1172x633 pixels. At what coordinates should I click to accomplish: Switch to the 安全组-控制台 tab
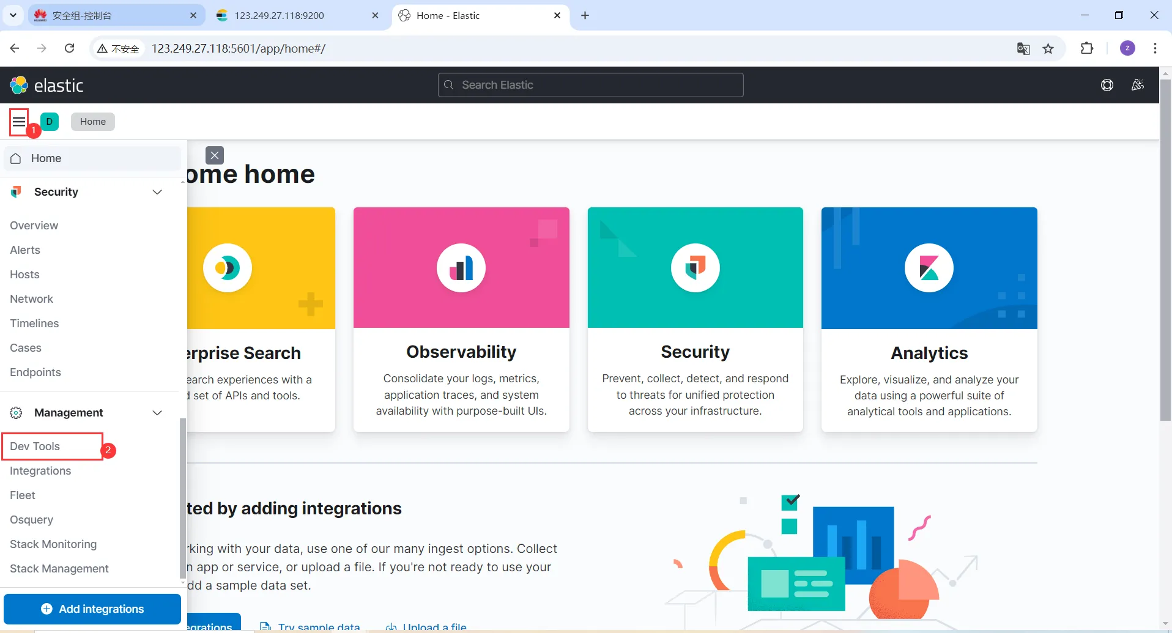[x=117, y=15]
